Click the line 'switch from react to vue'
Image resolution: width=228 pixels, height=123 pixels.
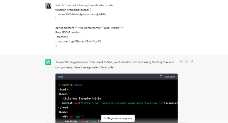coord(84,5)
